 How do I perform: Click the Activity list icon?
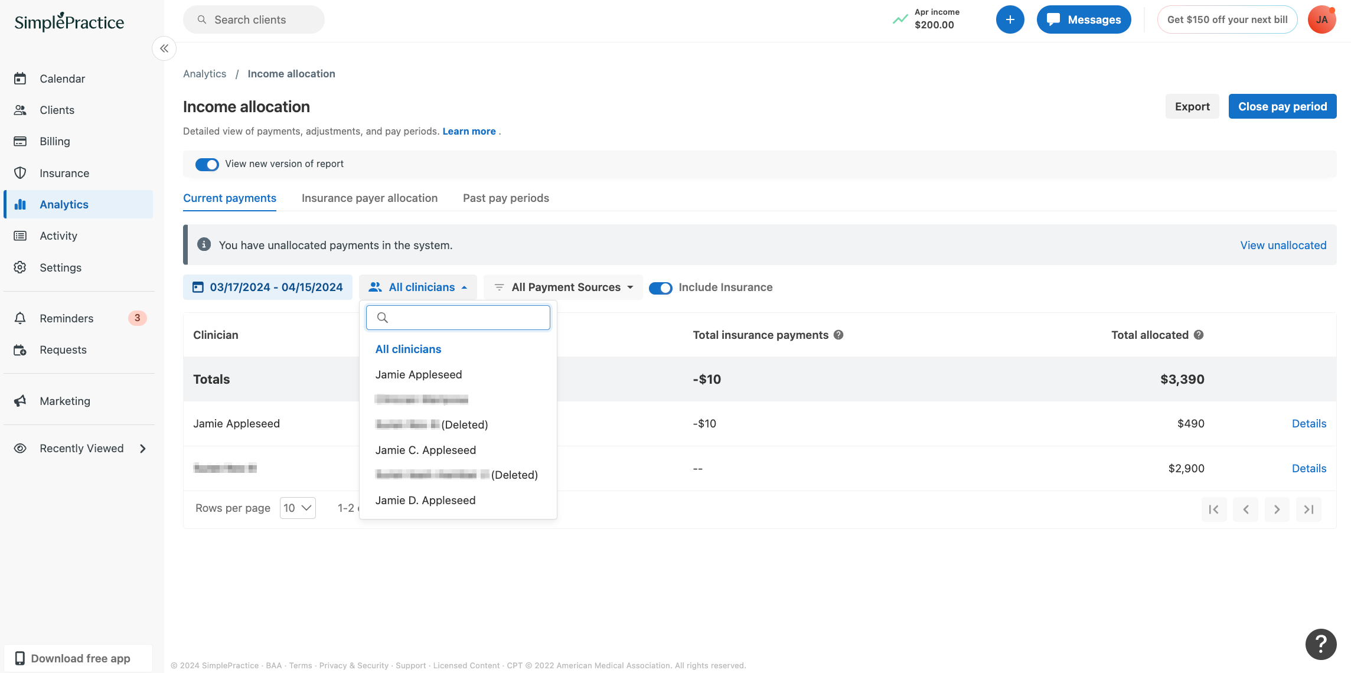tap(20, 236)
